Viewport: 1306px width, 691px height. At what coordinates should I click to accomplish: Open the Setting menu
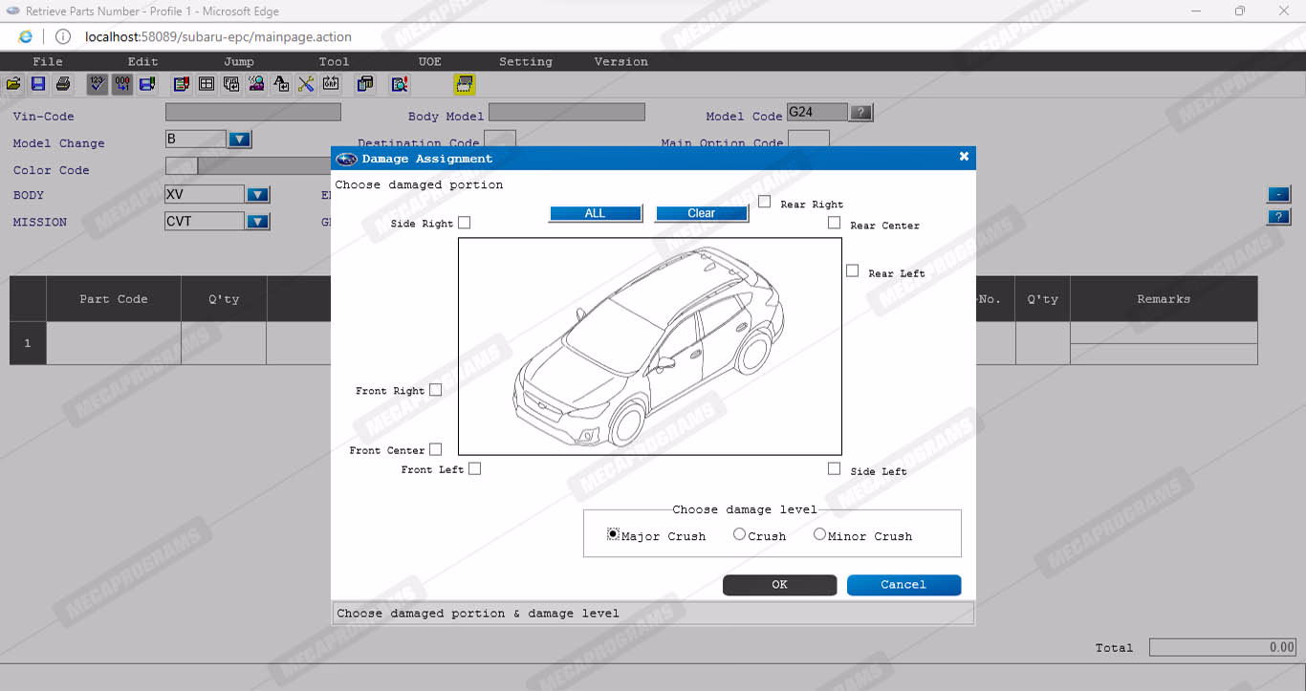coord(525,61)
